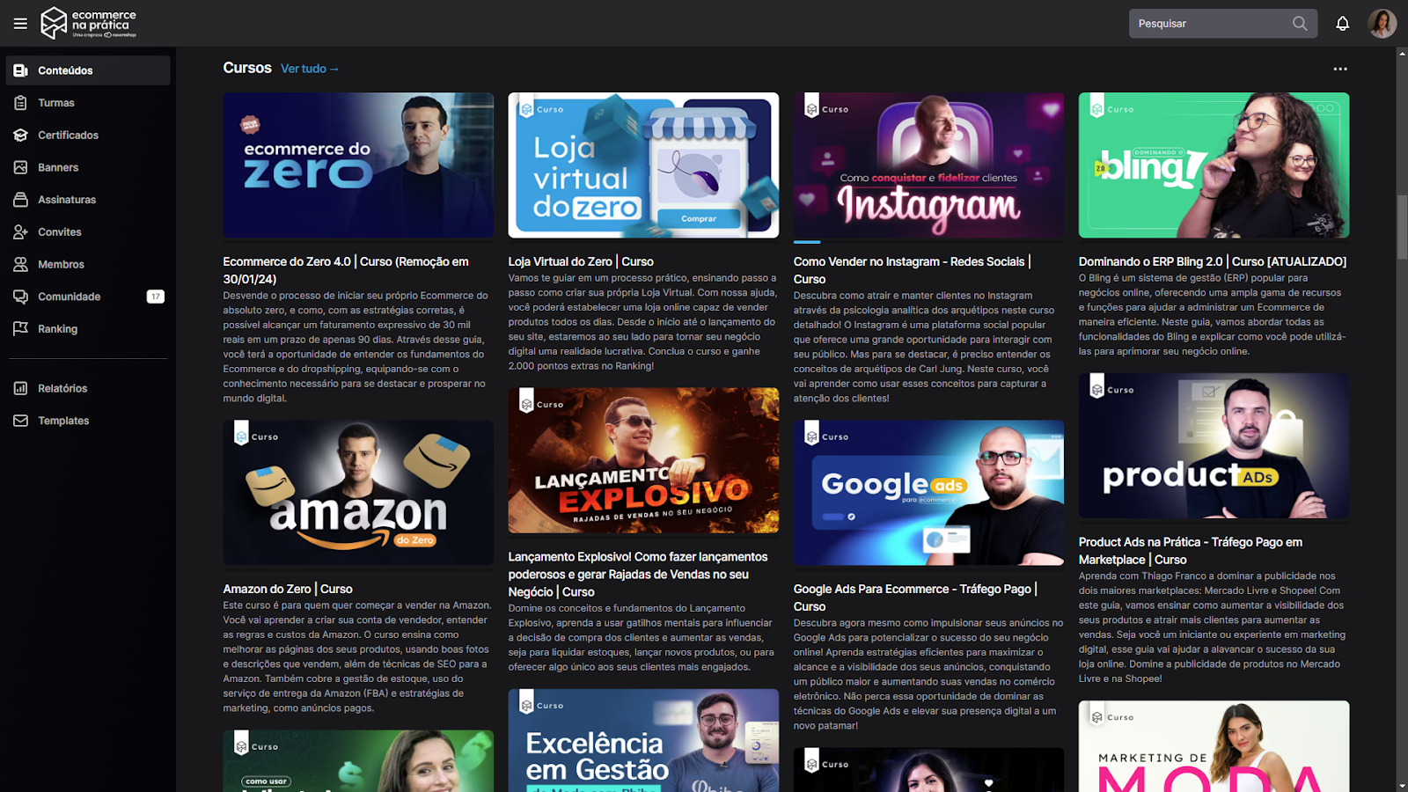Click the Relatórios sidebar icon
1408x792 pixels.
pyautogui.click(x=21, y=388)
